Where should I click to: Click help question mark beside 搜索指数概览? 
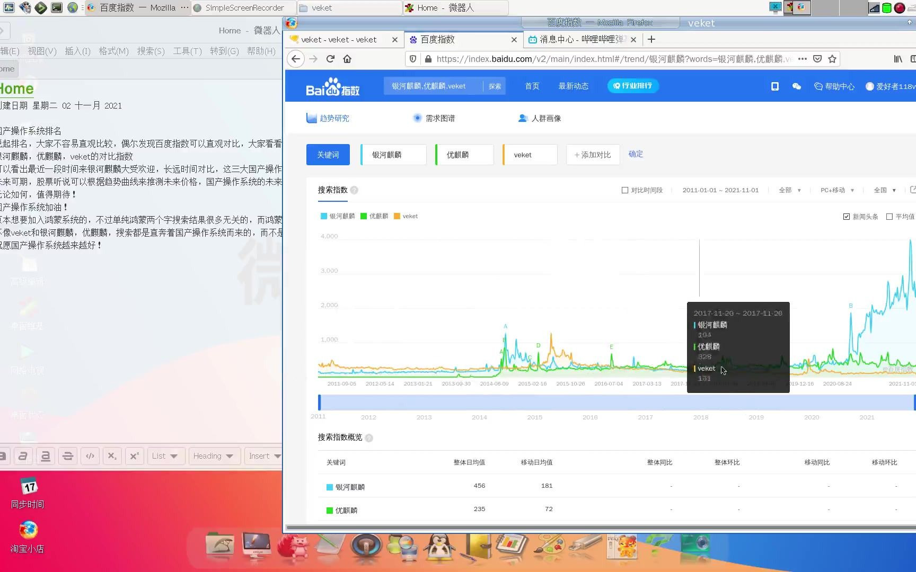coord(369,438)
